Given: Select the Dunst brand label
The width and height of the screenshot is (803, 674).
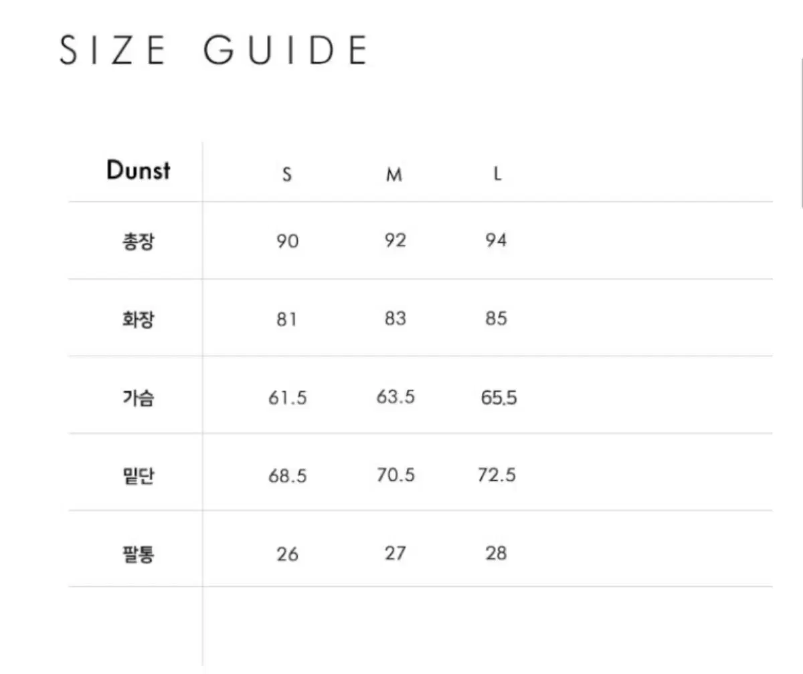Looking at the screenshot, I should 138,171.
